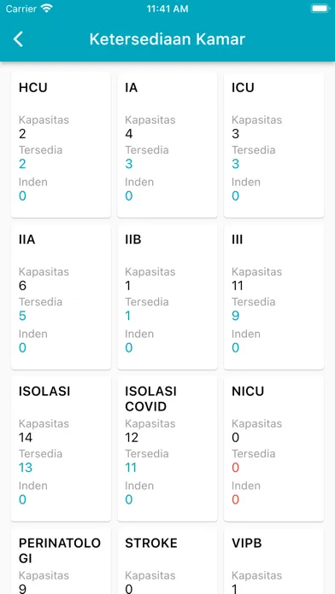Tap the 11:41 AM clock
This screenshot has width=335, height=594.
(x=167, y=9)
